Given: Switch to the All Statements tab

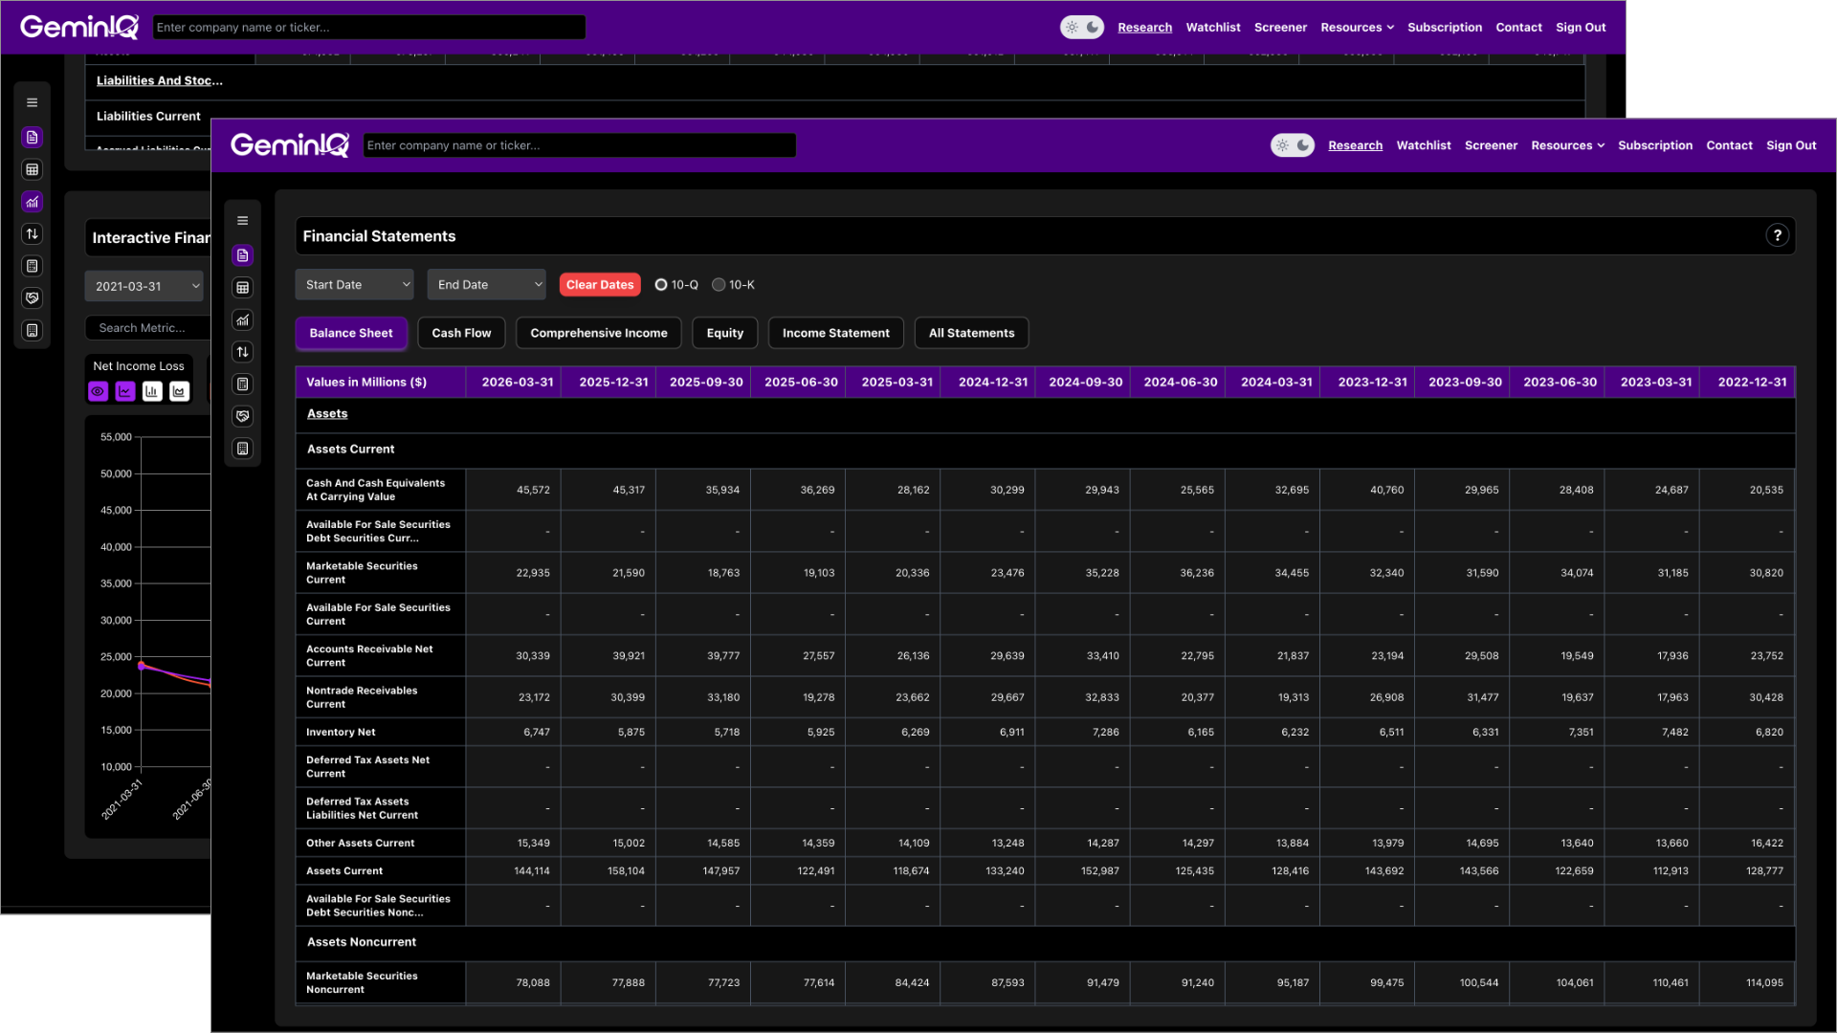Looking at the screenshot, I should coord(972,333).
